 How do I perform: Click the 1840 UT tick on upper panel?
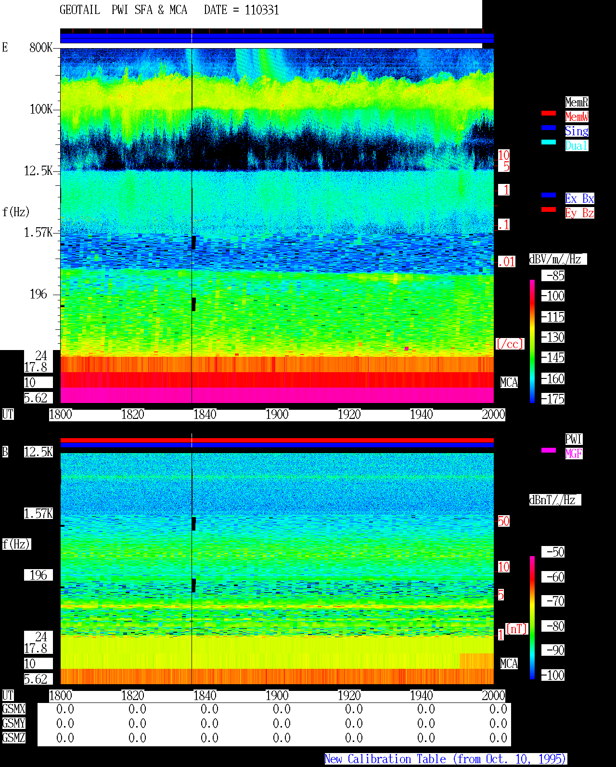(x=205, y=415)
